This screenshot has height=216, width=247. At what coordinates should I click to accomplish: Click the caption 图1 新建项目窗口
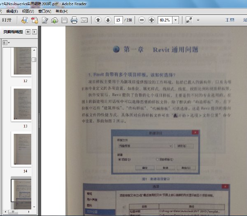(x=156, y=179)
